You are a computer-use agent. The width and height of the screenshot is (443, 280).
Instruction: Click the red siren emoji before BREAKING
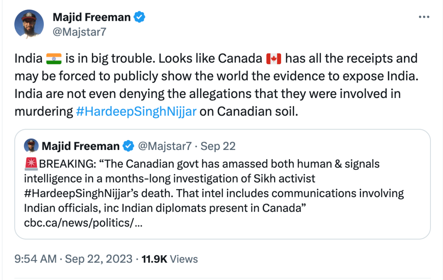coord(32,164)
